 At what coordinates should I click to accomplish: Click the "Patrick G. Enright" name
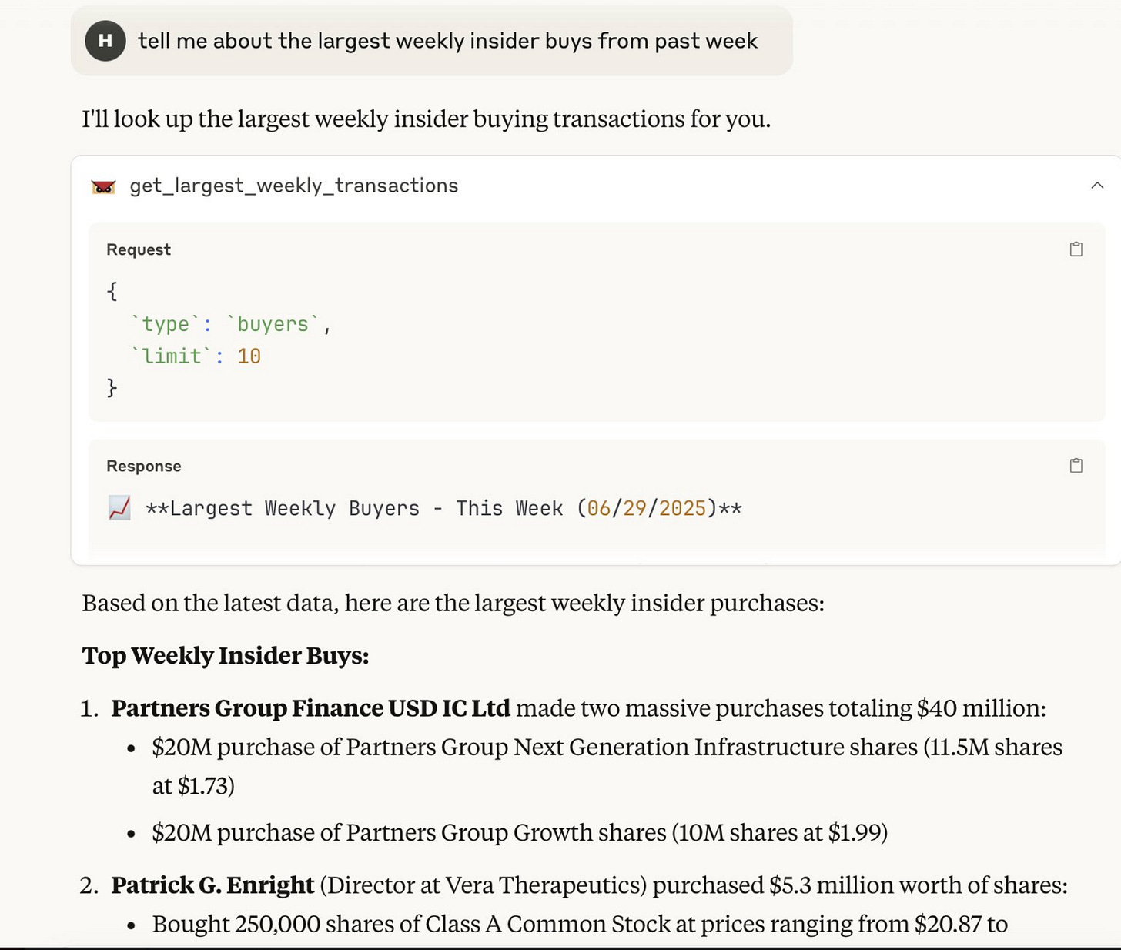212,885
